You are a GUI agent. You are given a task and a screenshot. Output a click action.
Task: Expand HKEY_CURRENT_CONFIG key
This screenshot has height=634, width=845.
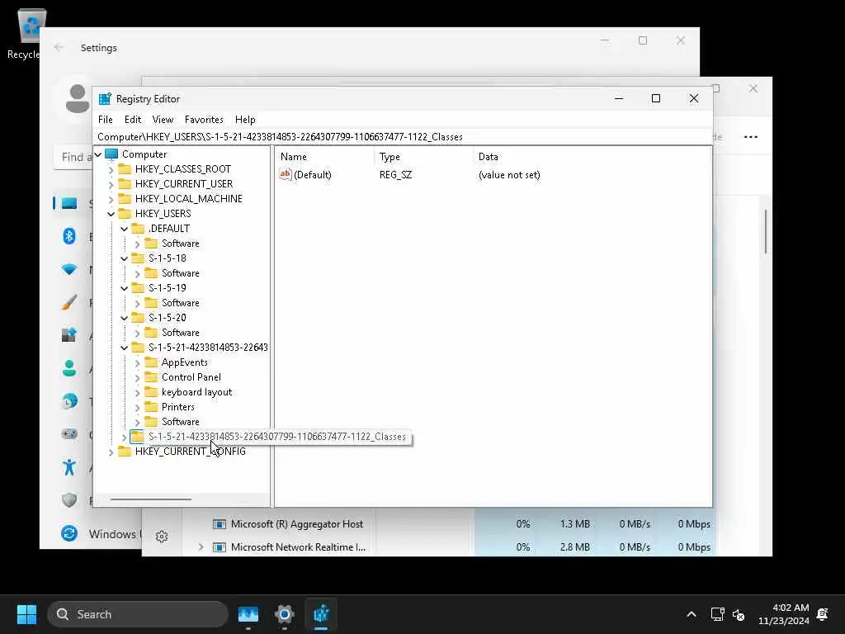(x=111, y=452)
